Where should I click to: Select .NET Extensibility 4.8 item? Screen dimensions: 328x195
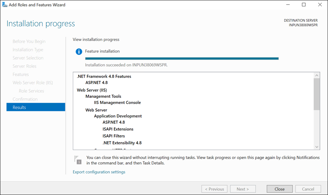click(122, 143)
